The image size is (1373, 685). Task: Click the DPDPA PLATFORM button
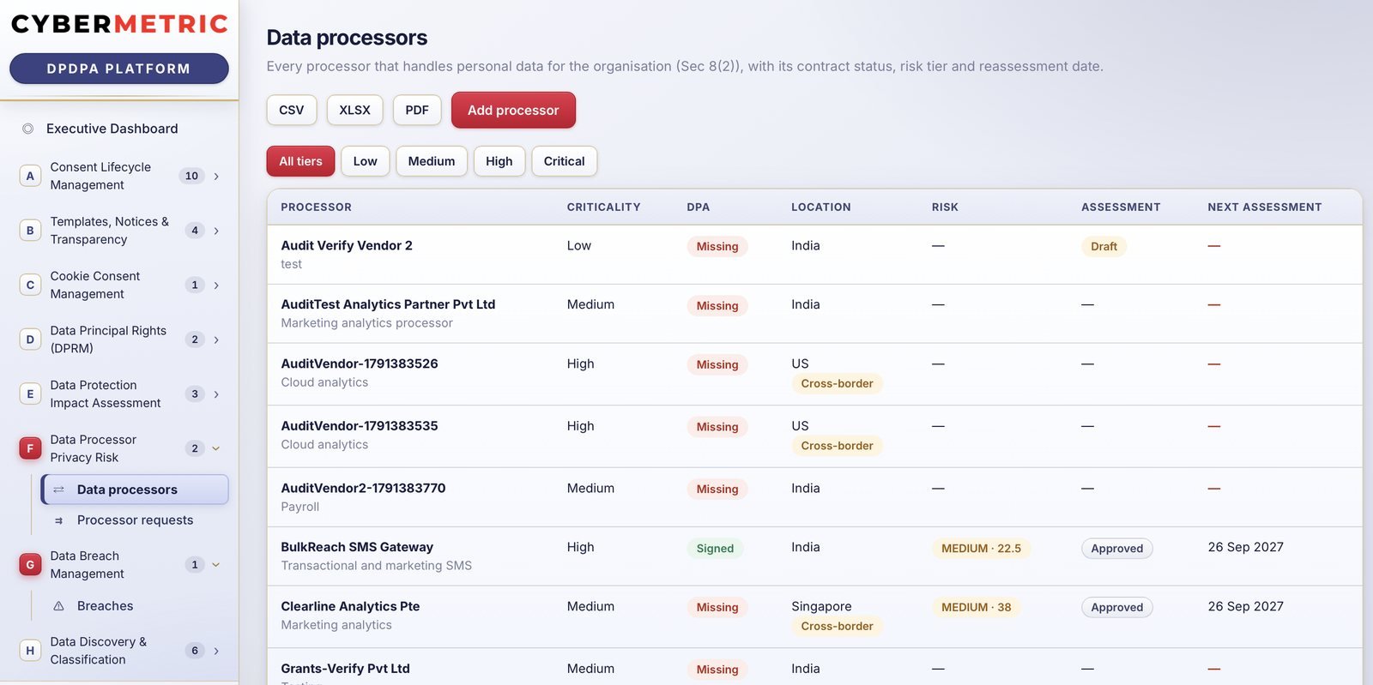[x=119, y=69]
